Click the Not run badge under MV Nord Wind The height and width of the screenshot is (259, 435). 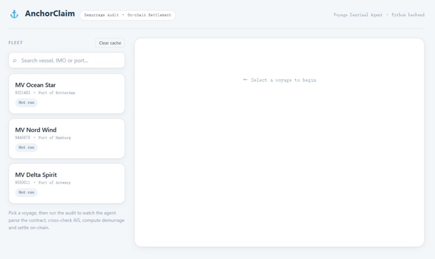[x=26, y=148]
